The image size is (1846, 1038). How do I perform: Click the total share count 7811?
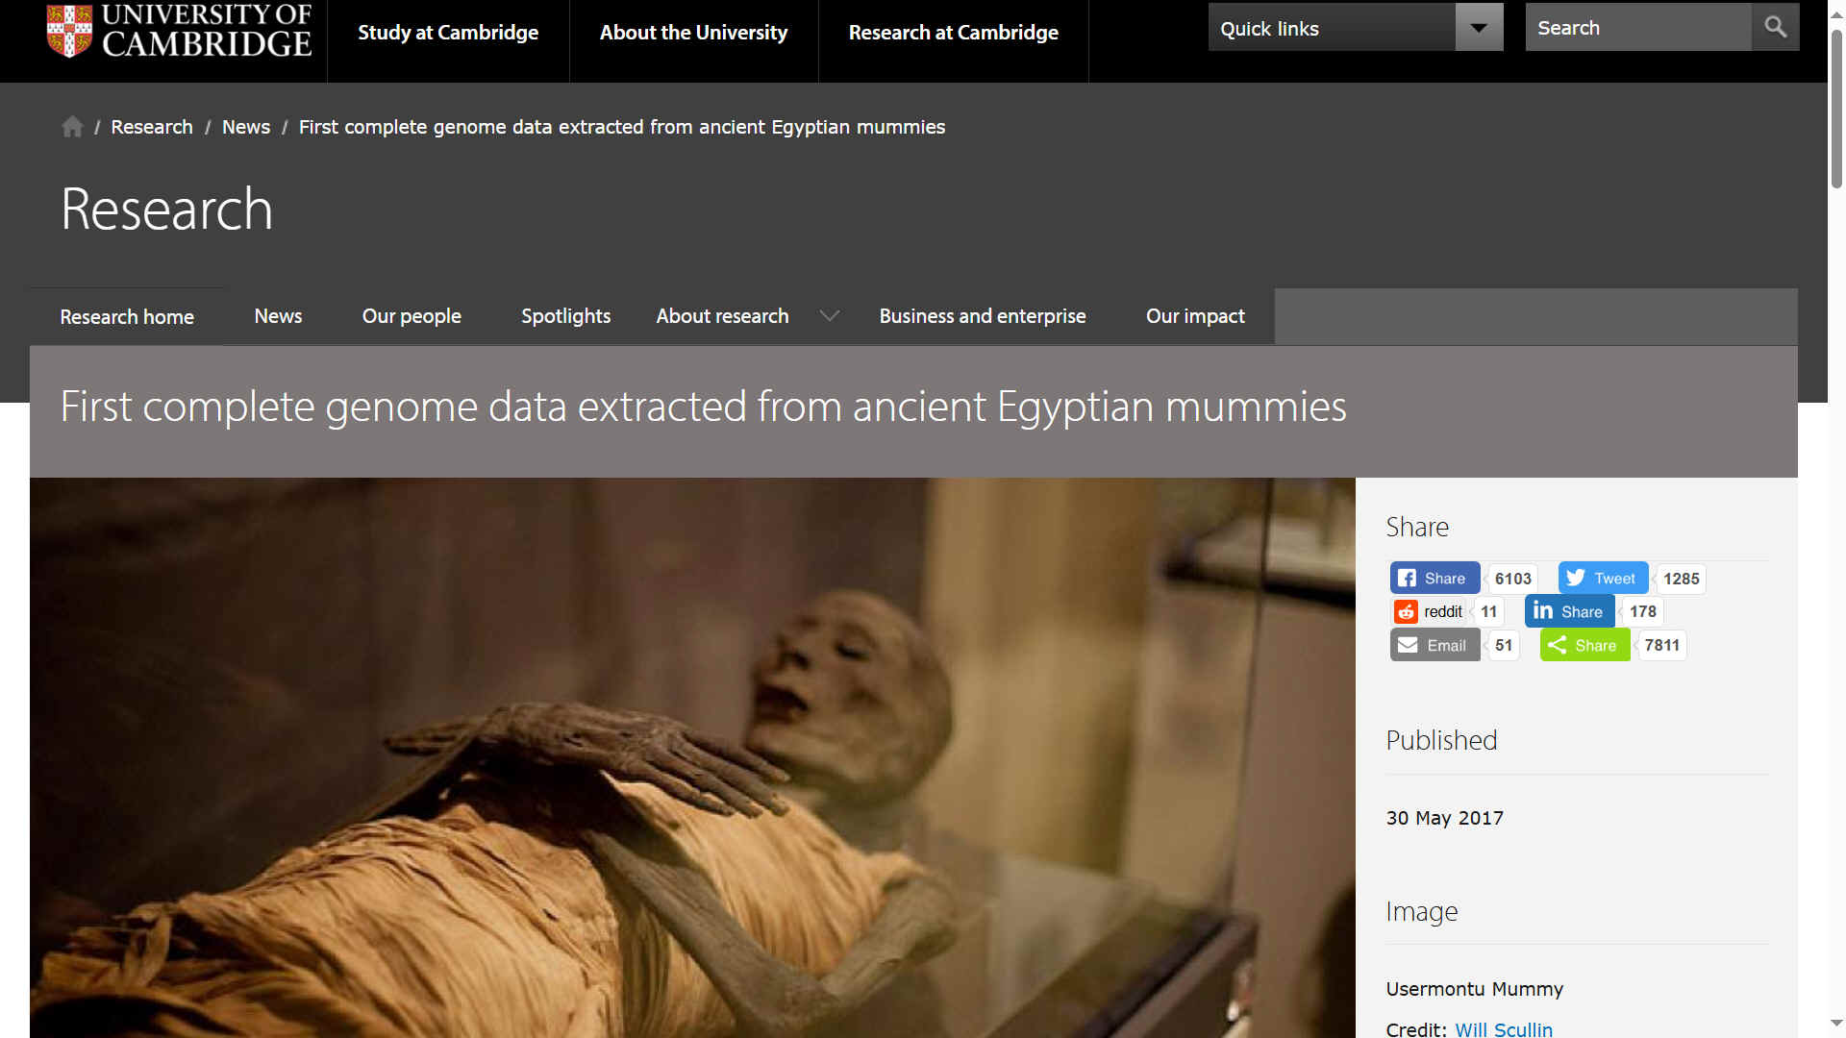click(1661, 645)
